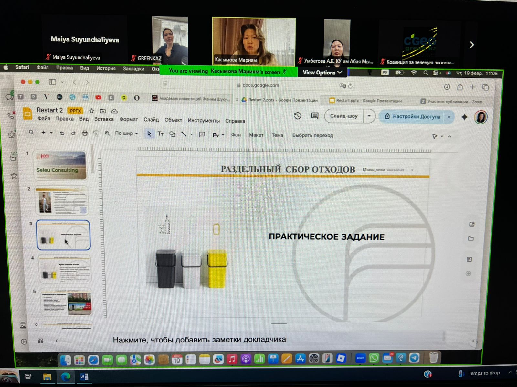Open version history clock icon
Viewport: 517px width, 387px height.
coord(298,116)
